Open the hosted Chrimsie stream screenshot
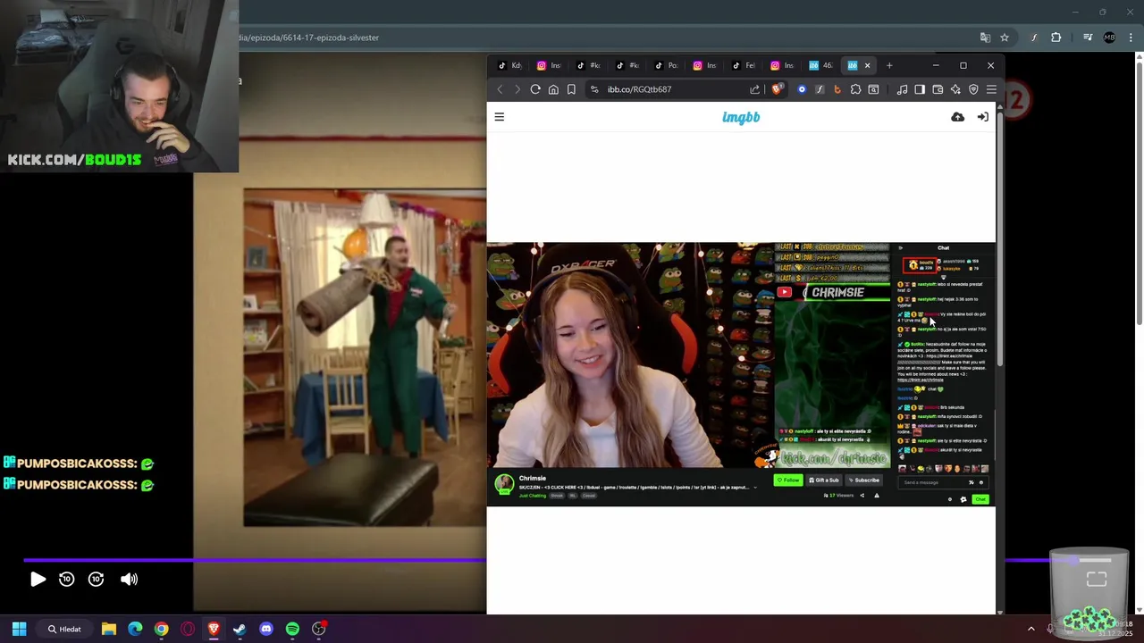Image resolution: width=1144 pixels, height=643 pixels. 741,374
